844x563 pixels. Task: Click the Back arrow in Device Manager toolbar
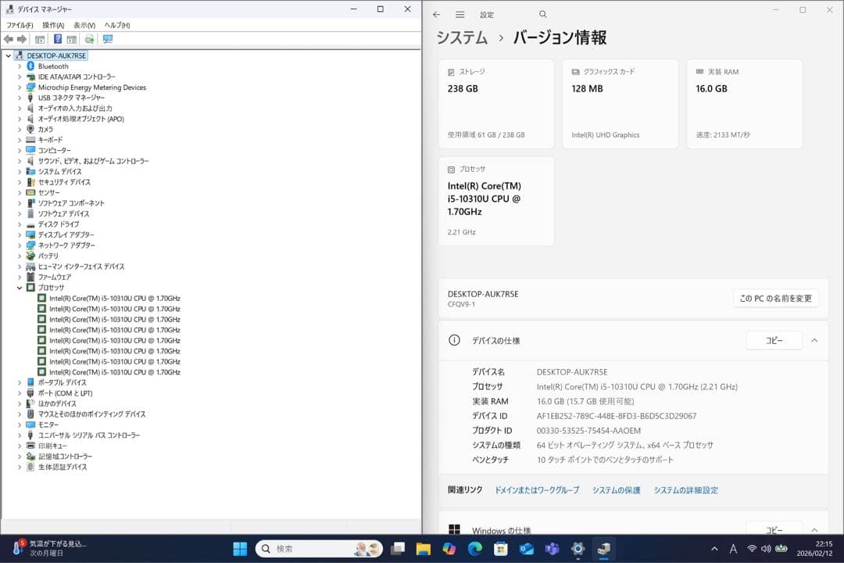[x=8, y=38]
